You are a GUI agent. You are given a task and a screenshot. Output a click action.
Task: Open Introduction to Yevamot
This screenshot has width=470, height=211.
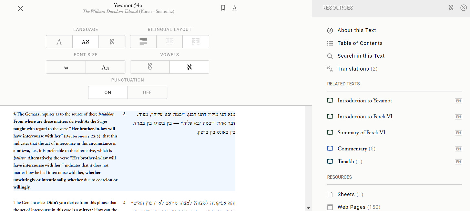pyautogui.click(x=365, y=101)
